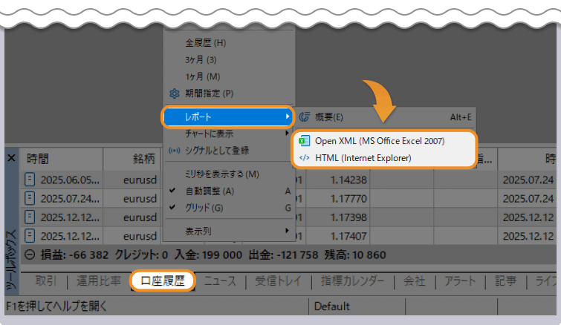The width and height of the screenshot is (561, 325).
Task: Switch to the アラート tab
Action: (460, 281)
